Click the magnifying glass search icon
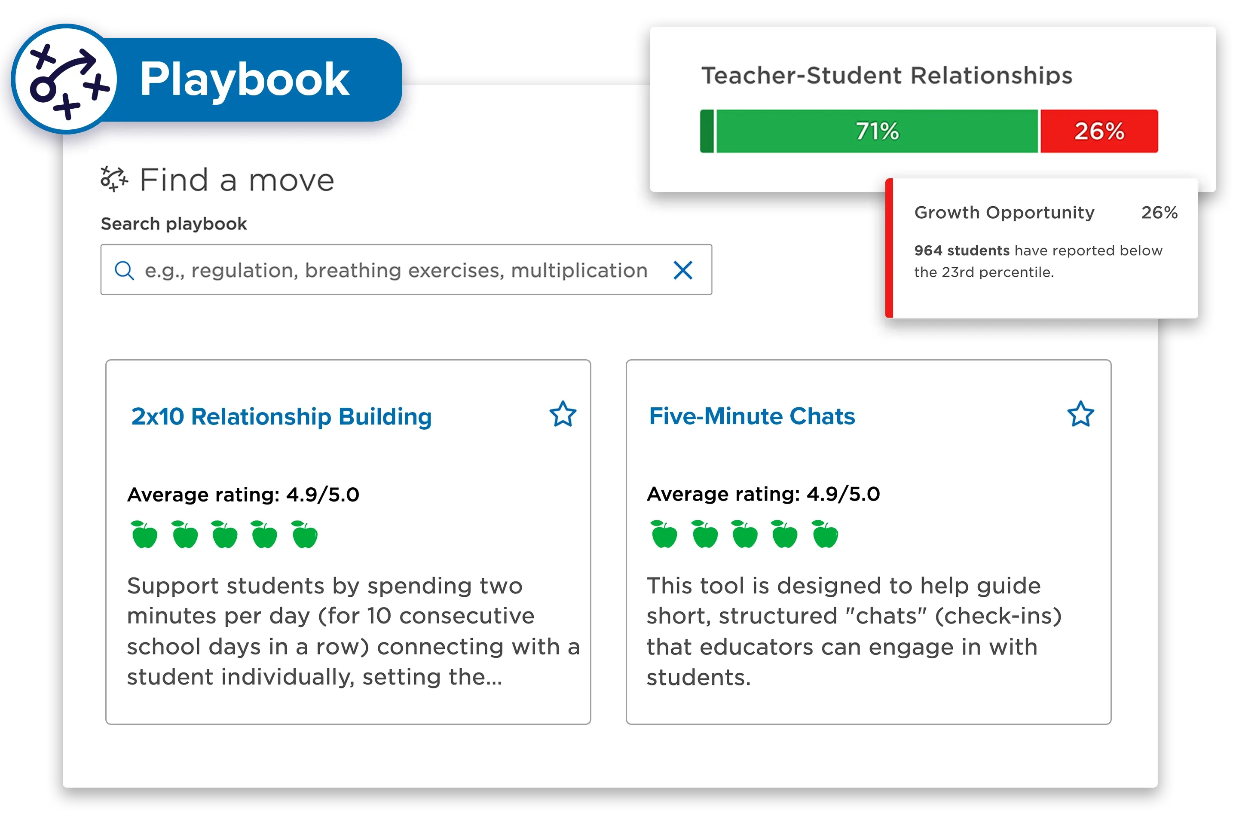Image resolution: width=1236 pixels, height=825 pixels. 124,270
